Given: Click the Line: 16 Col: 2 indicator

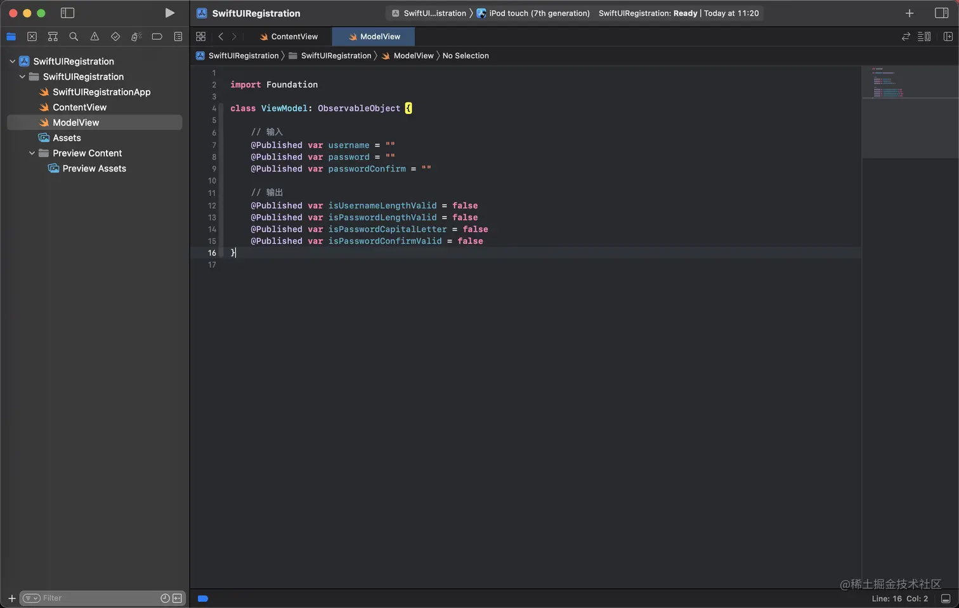Looking at the screenshot, I should click(x=899, y=598).
